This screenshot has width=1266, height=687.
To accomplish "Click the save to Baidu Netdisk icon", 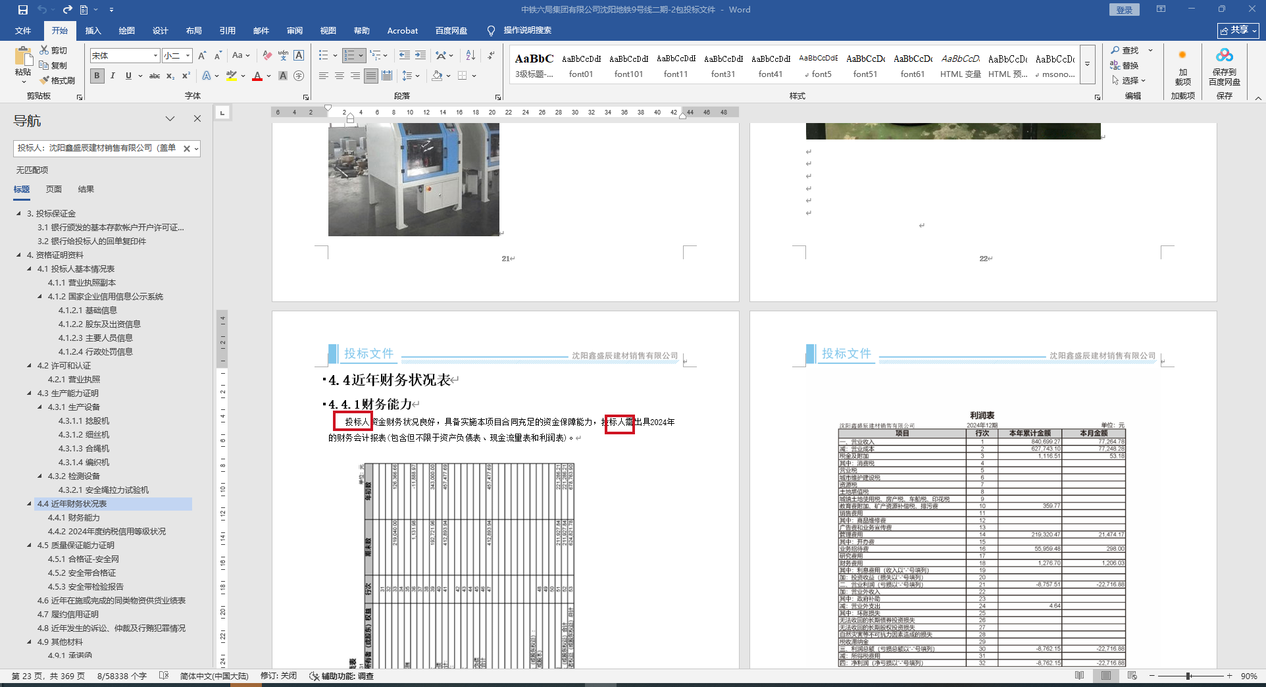I will 1224,67.
